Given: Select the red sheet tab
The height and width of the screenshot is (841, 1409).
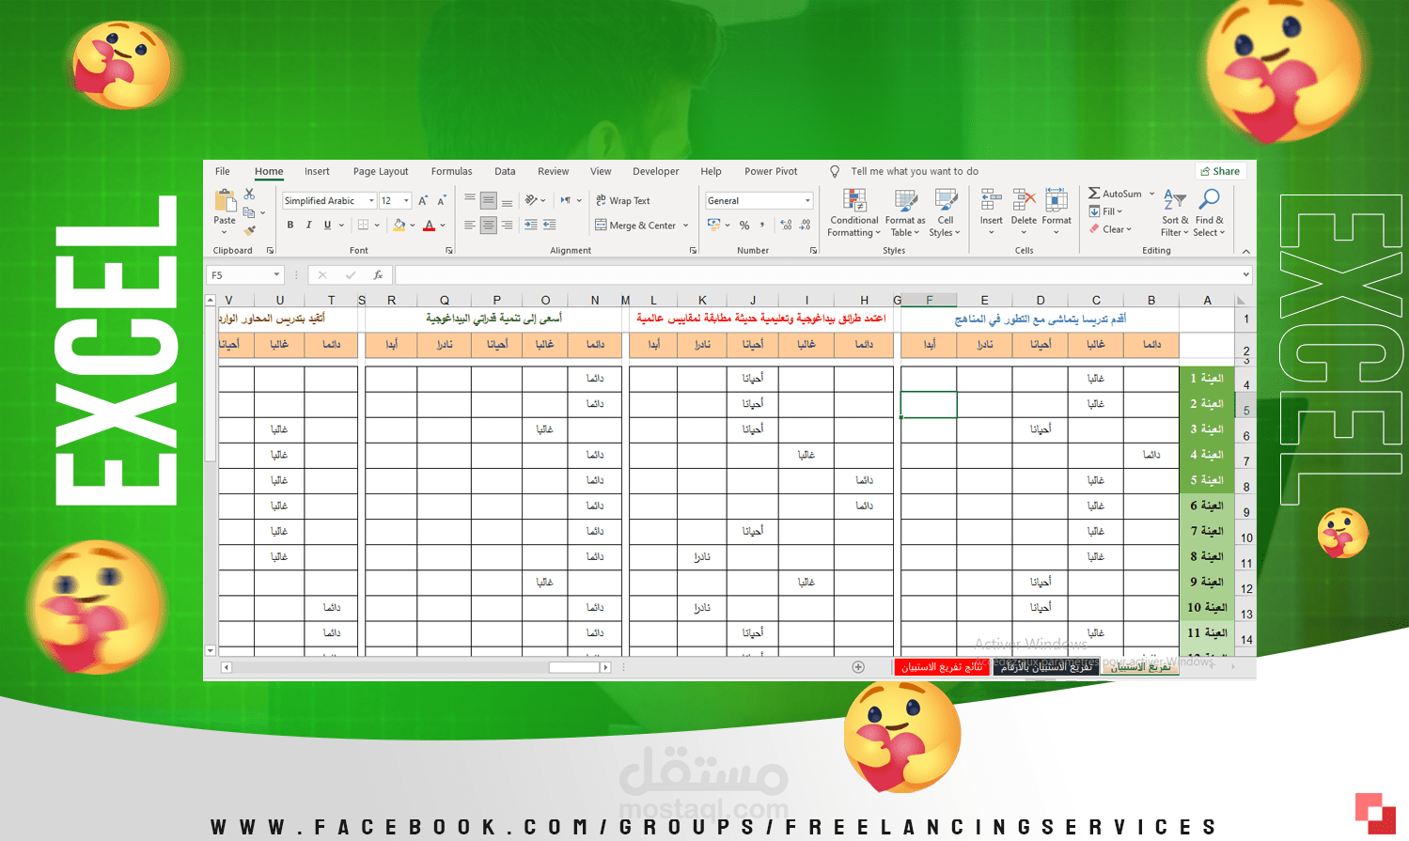Looking at the screenshot, I should [942, 666].
